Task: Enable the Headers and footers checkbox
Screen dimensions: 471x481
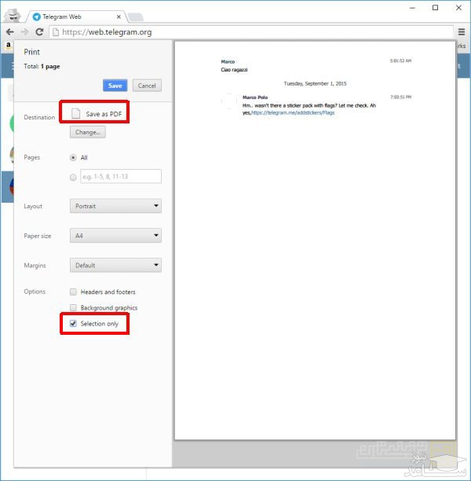Action: point(74,292)
